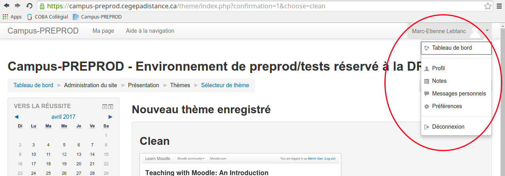The image size is (505, 176).
Task: Click the Préférences gear icon
Action: (x=427, y=107)
